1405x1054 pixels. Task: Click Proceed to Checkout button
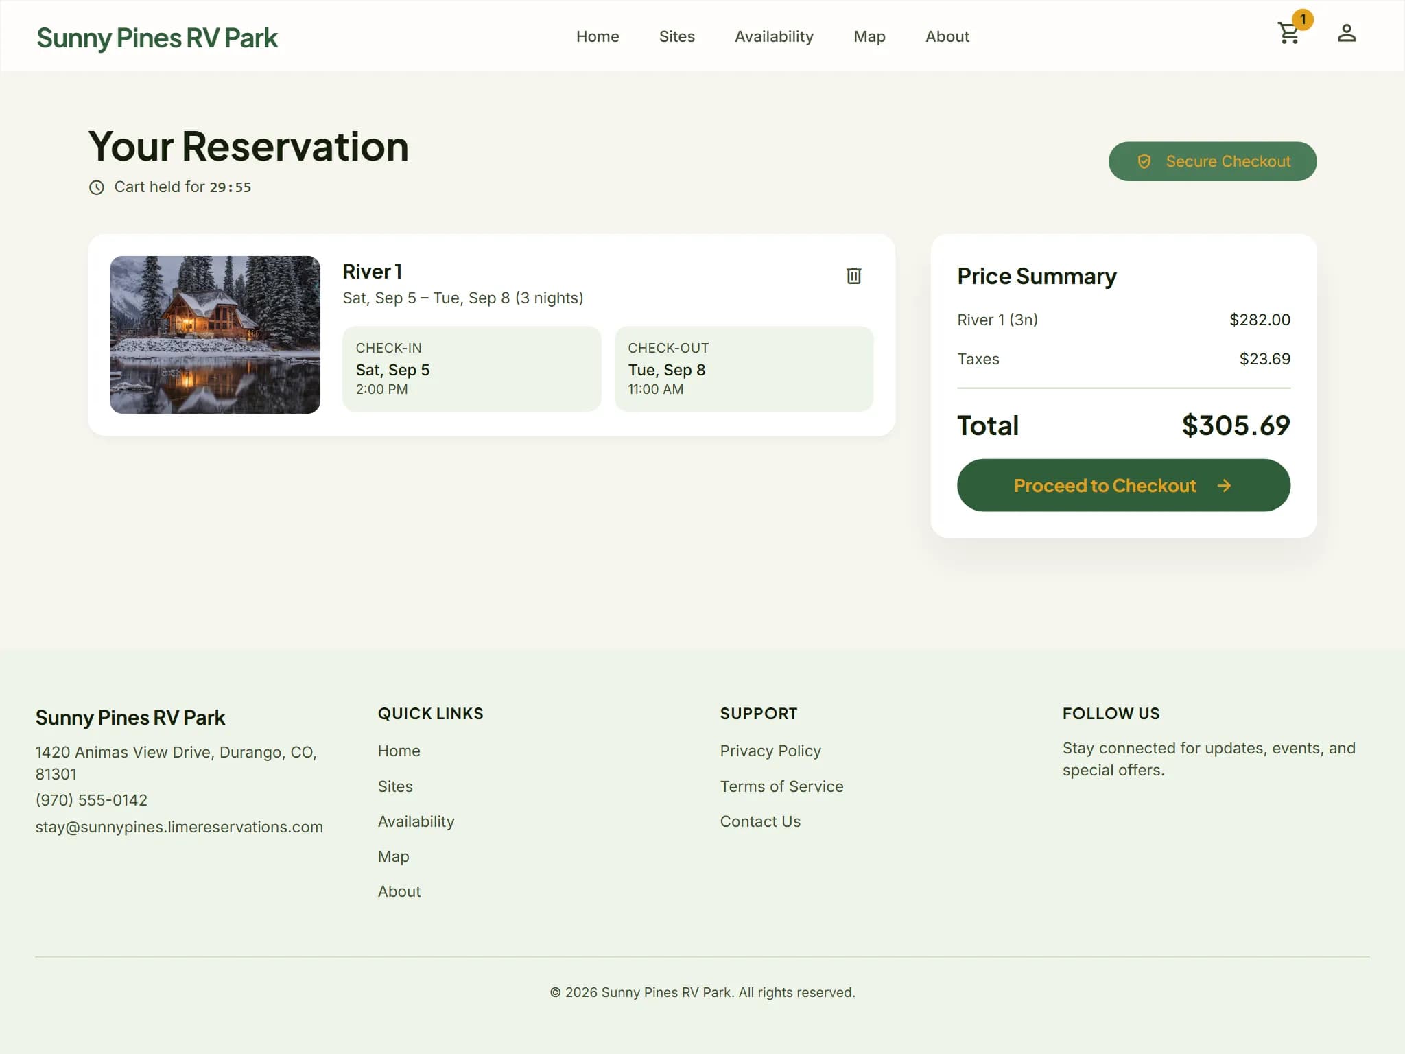coord(1123,485)
